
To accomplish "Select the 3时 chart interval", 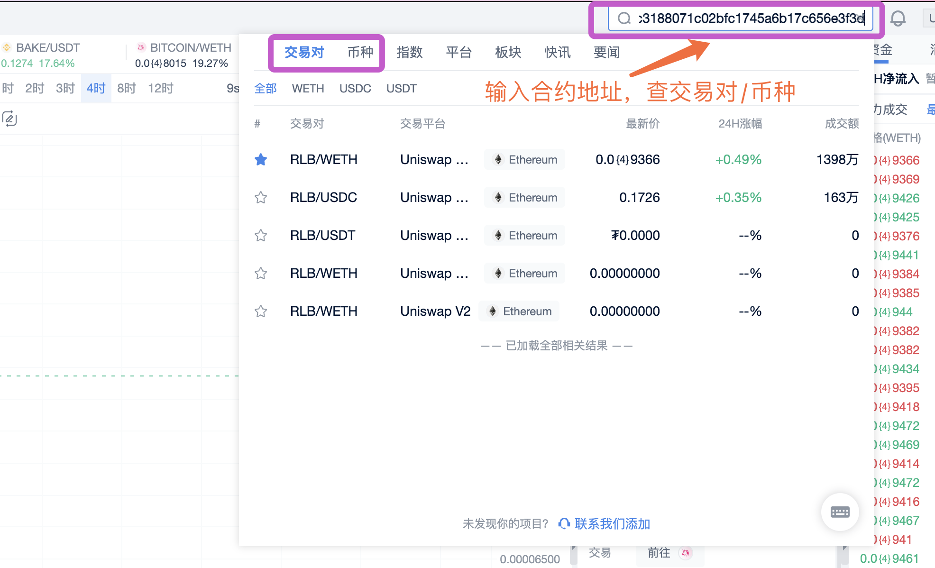I will click(65, 88).
